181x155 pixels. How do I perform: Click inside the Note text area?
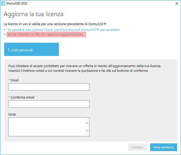click(x=47, y=127)
